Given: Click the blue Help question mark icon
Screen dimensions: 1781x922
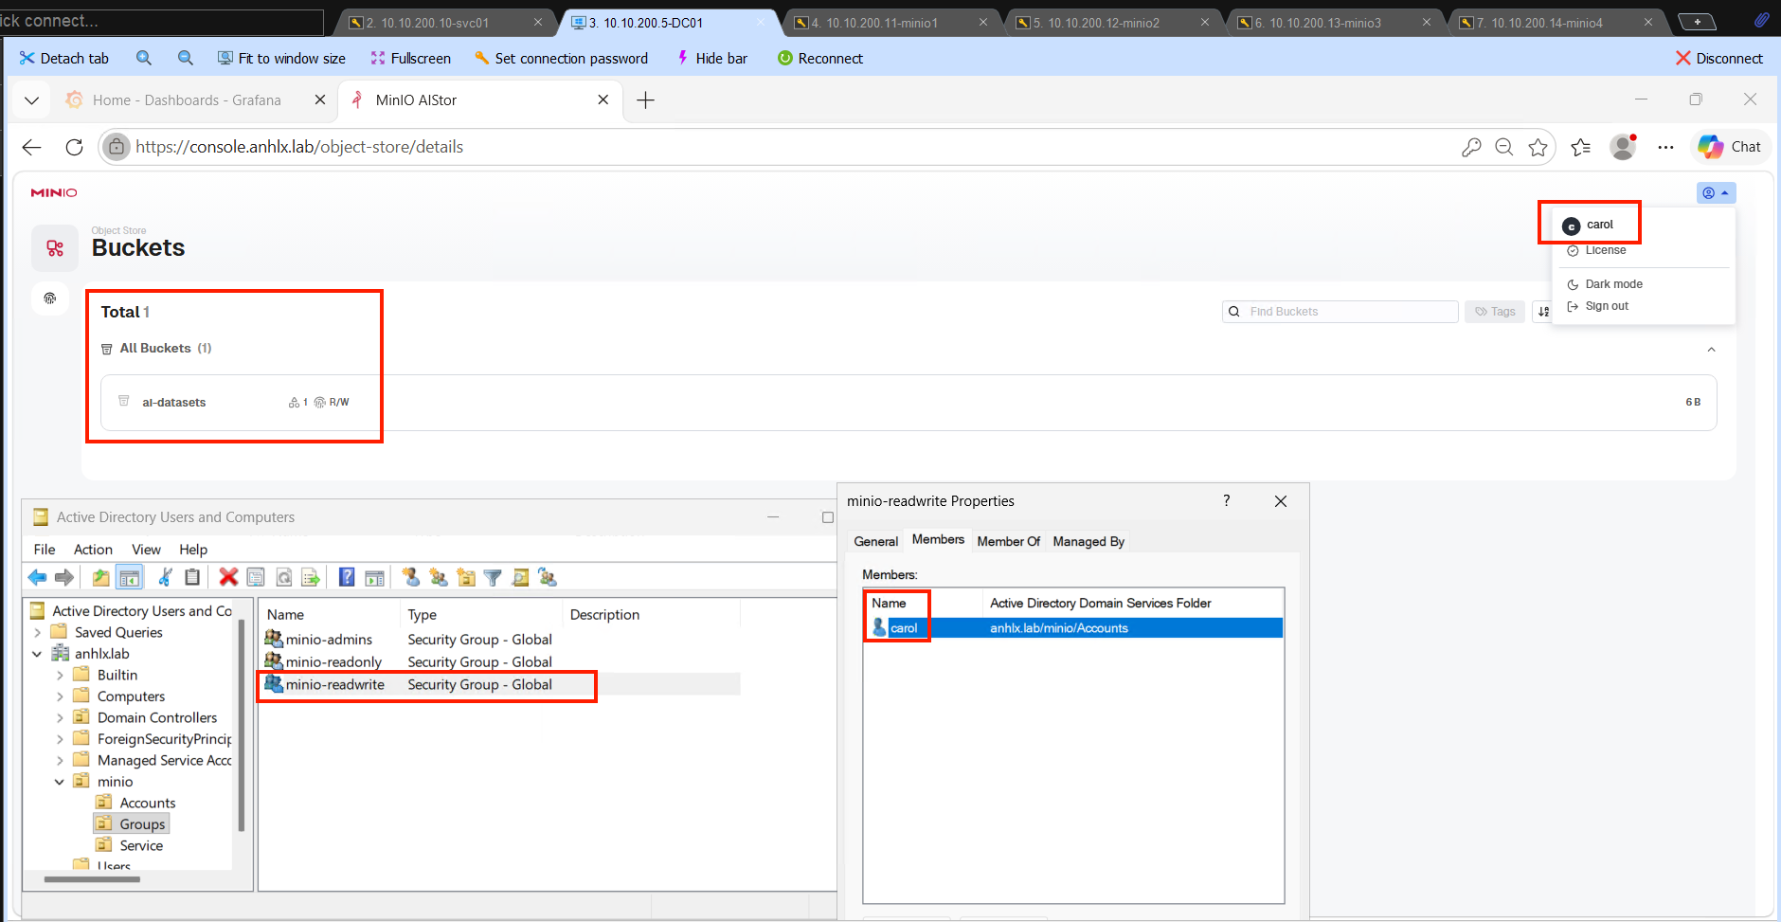Looking at the screenshot, I should coord(347,577).
